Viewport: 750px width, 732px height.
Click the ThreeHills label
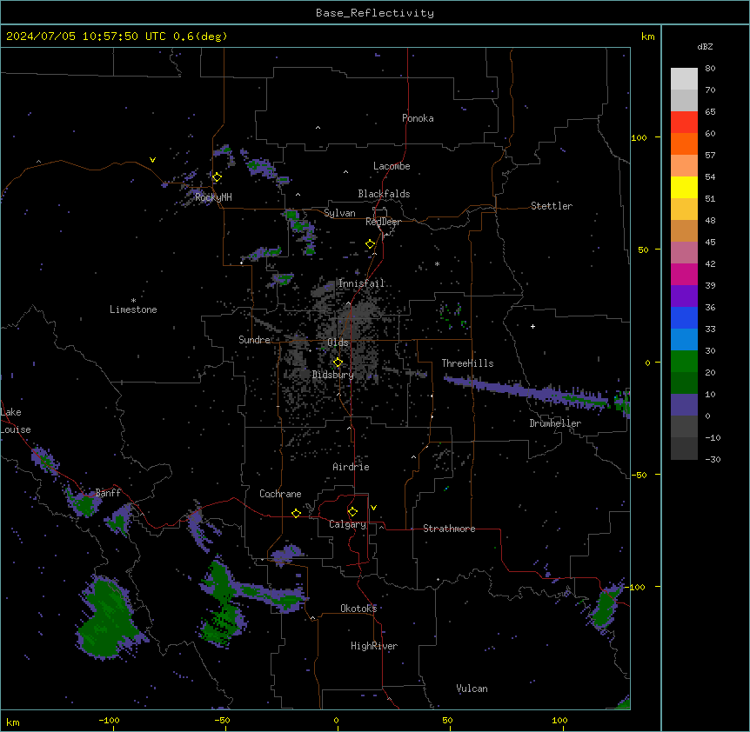pos(467,363)
